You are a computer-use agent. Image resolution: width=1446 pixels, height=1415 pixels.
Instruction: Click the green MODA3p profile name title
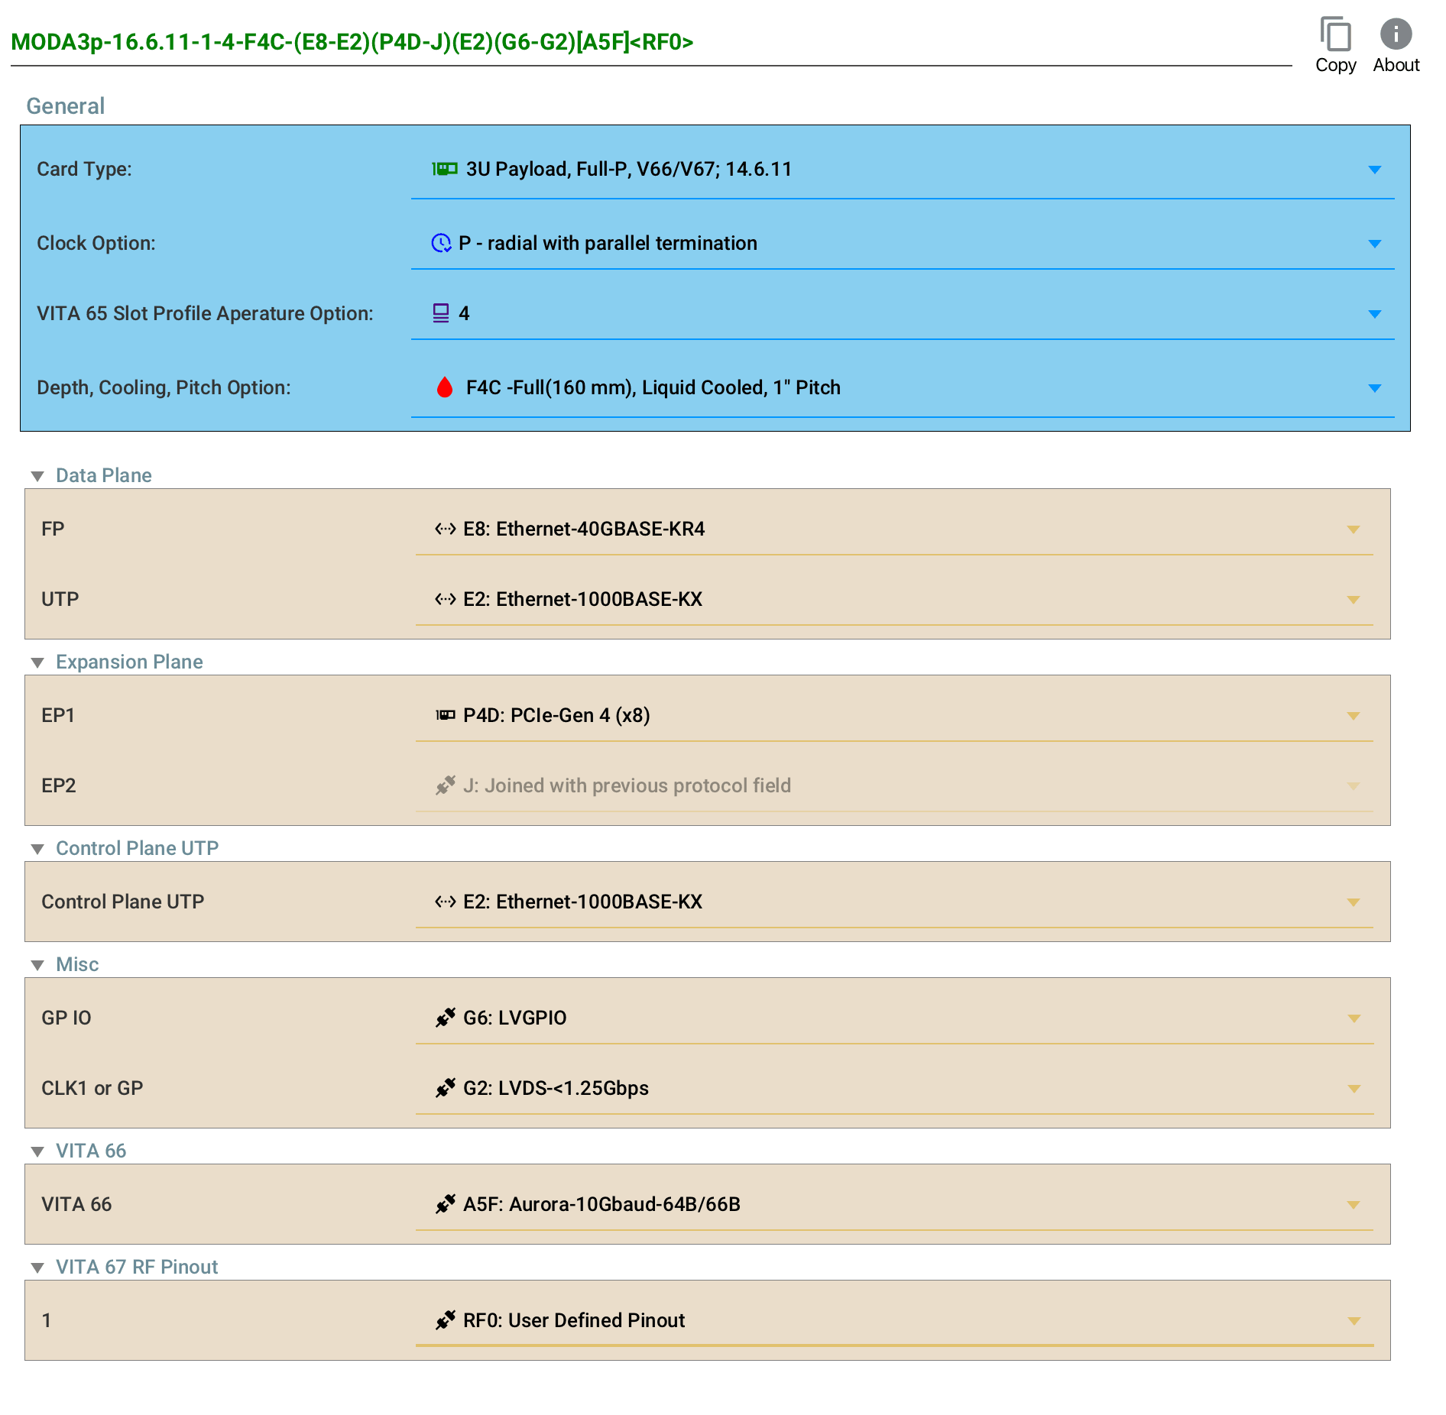(x=352, y=42)
